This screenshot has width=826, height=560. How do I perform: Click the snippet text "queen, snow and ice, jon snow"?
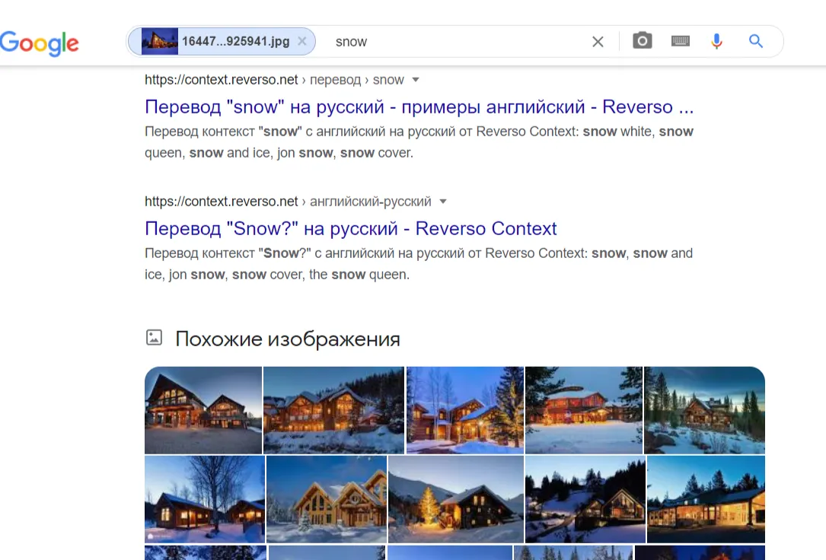(239, 153)
